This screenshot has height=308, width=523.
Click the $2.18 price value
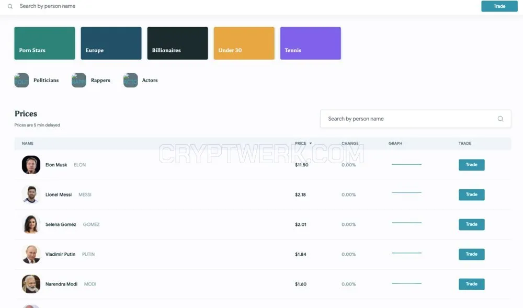tap(300, 195)
